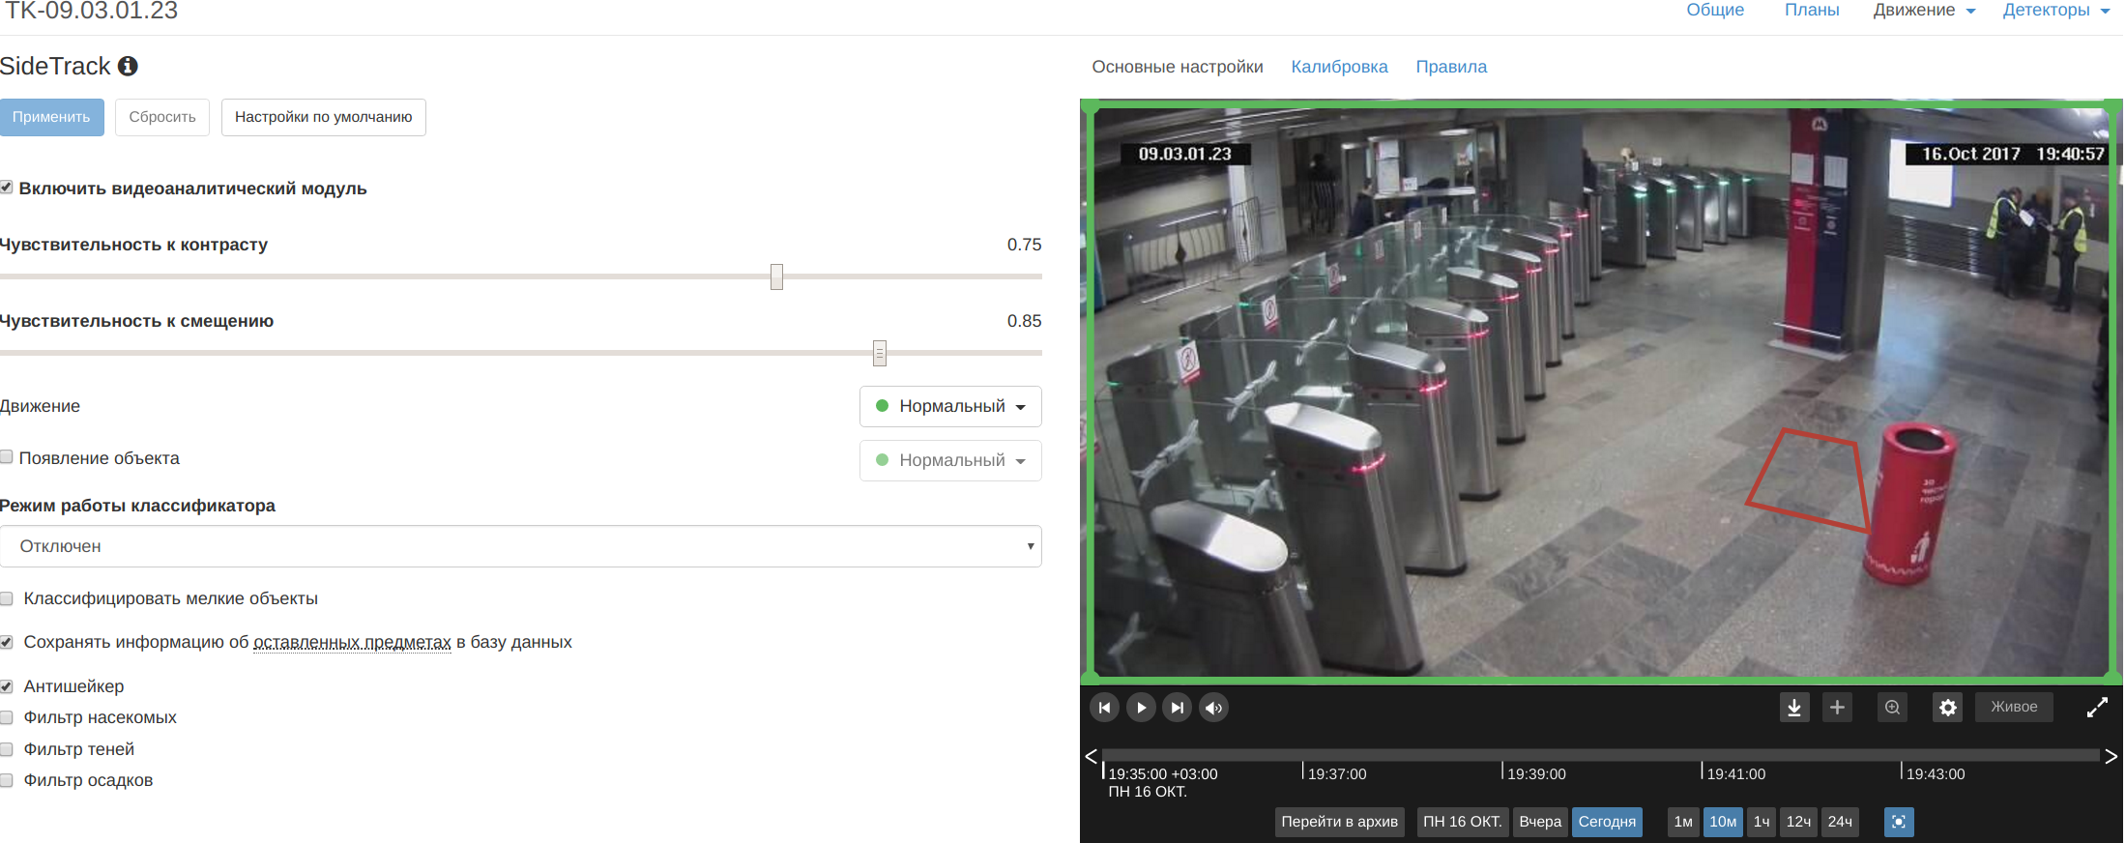
Task: Enable Фильтр теней checkbox
Action: [x=7, y=749]
